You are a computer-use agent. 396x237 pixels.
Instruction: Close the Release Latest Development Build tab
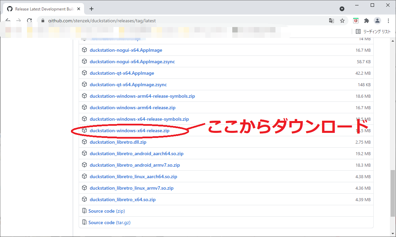tap(79, 9)
